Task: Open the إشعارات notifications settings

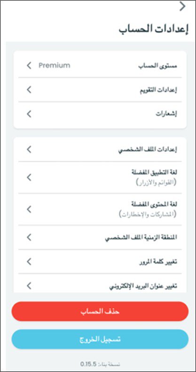Action: click(100, 114)
